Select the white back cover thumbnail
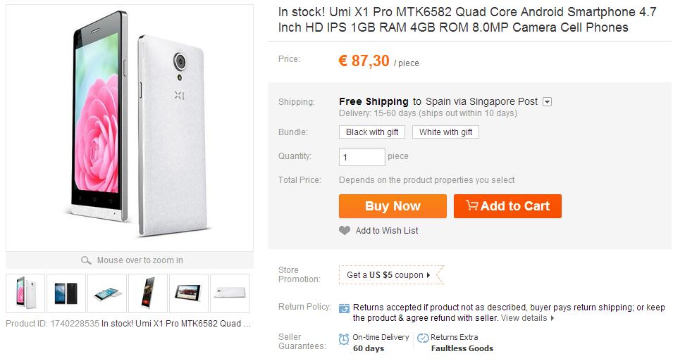Viewport: 673px width, 361px height. [230, 293]
